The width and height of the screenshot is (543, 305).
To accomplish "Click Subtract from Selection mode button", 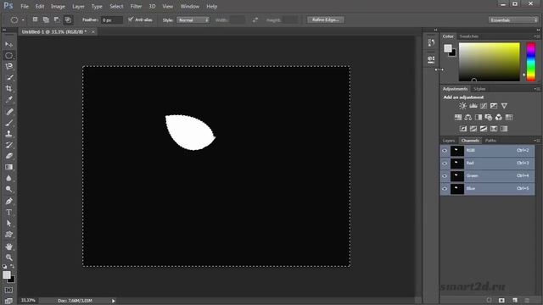I will pos(57,19).
